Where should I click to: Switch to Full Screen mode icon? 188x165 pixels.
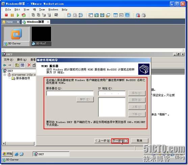pos(97,15)
